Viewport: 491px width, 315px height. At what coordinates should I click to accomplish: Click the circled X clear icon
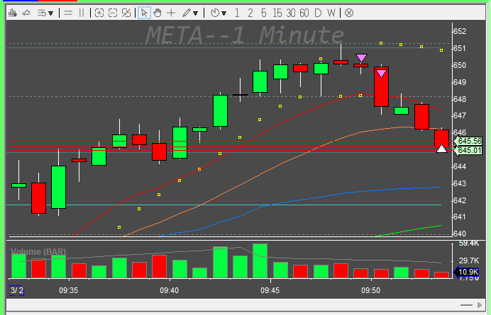[x=349, y=13]
